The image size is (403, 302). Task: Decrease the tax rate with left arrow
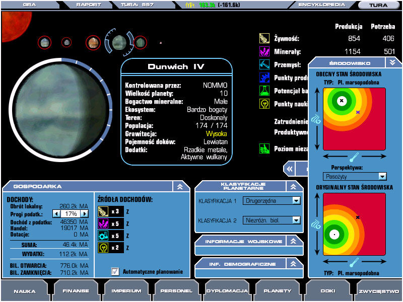click(x=56, y=213)
